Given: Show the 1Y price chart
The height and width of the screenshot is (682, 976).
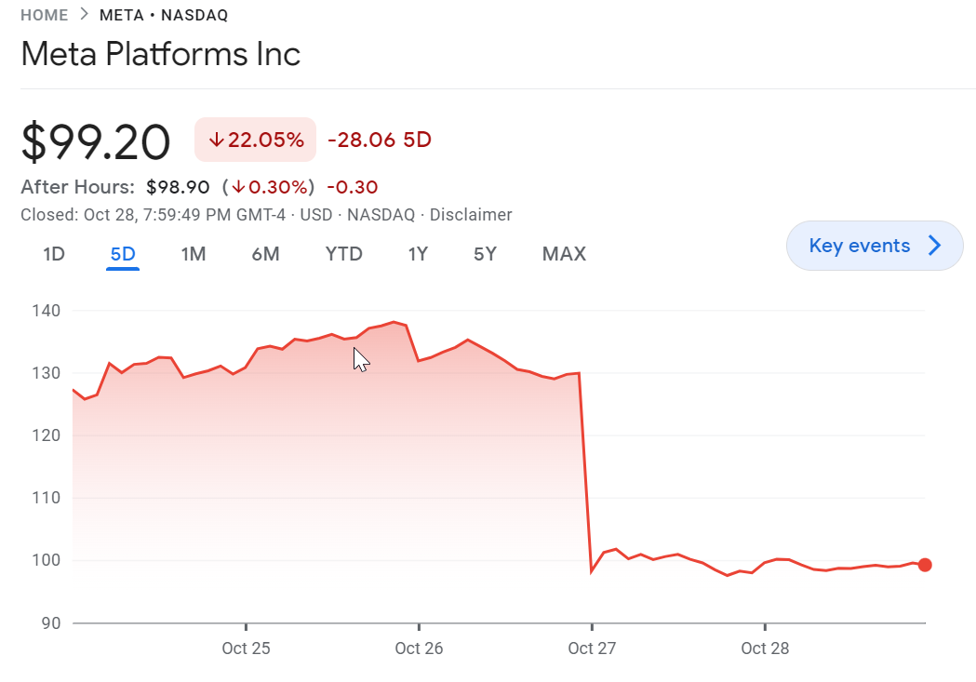Looking at the screenshot, I should 418,254.
